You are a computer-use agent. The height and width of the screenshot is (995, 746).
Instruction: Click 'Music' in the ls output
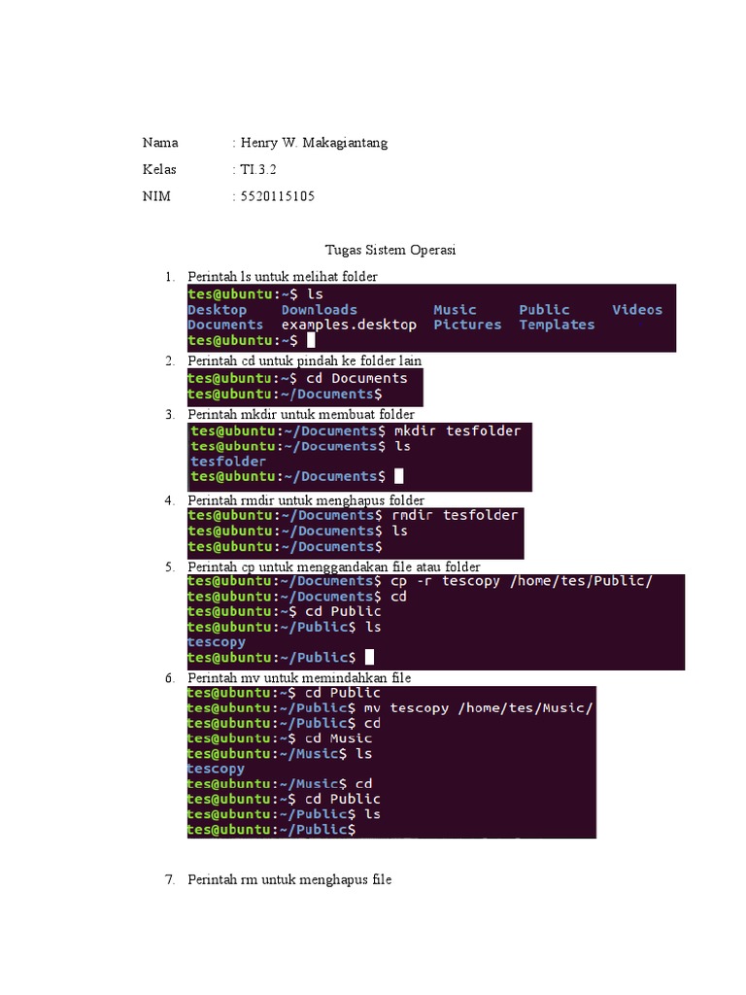[x=455, y=310]
